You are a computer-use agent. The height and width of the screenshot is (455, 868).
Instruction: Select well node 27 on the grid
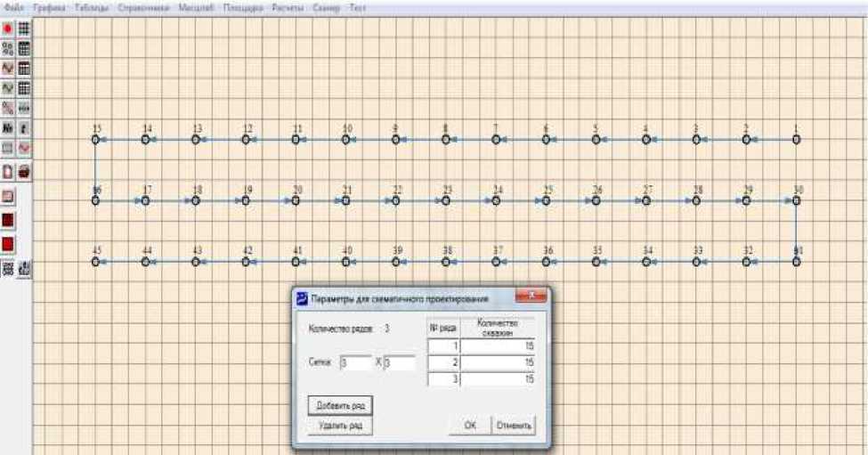(x=646, y=200)
